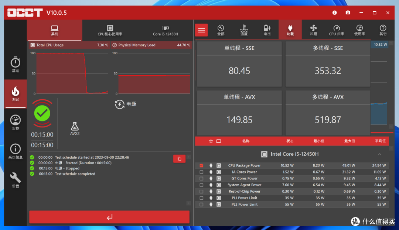
Task: Collapse the Intel Core i5-12450H group
Action: click(x=379, y=154)
